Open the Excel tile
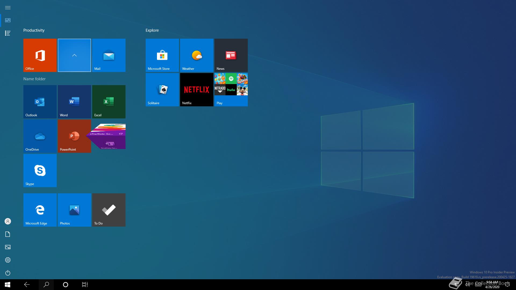Screen dimensions: 516x290 coord(109,102)
